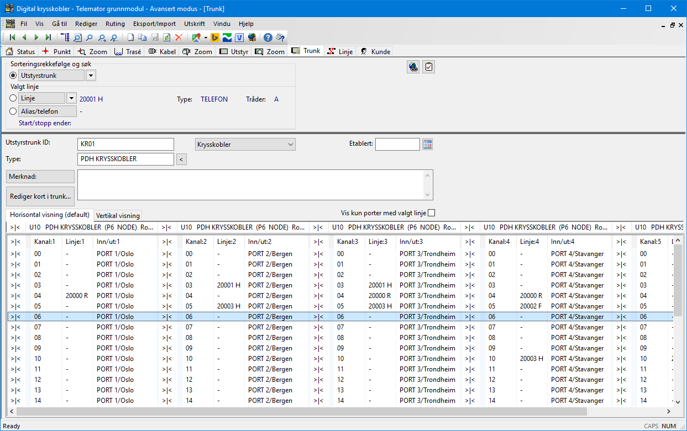Switch to the Status tab
The width and height of the screenshot is (687, 431).
coord(20,51)
